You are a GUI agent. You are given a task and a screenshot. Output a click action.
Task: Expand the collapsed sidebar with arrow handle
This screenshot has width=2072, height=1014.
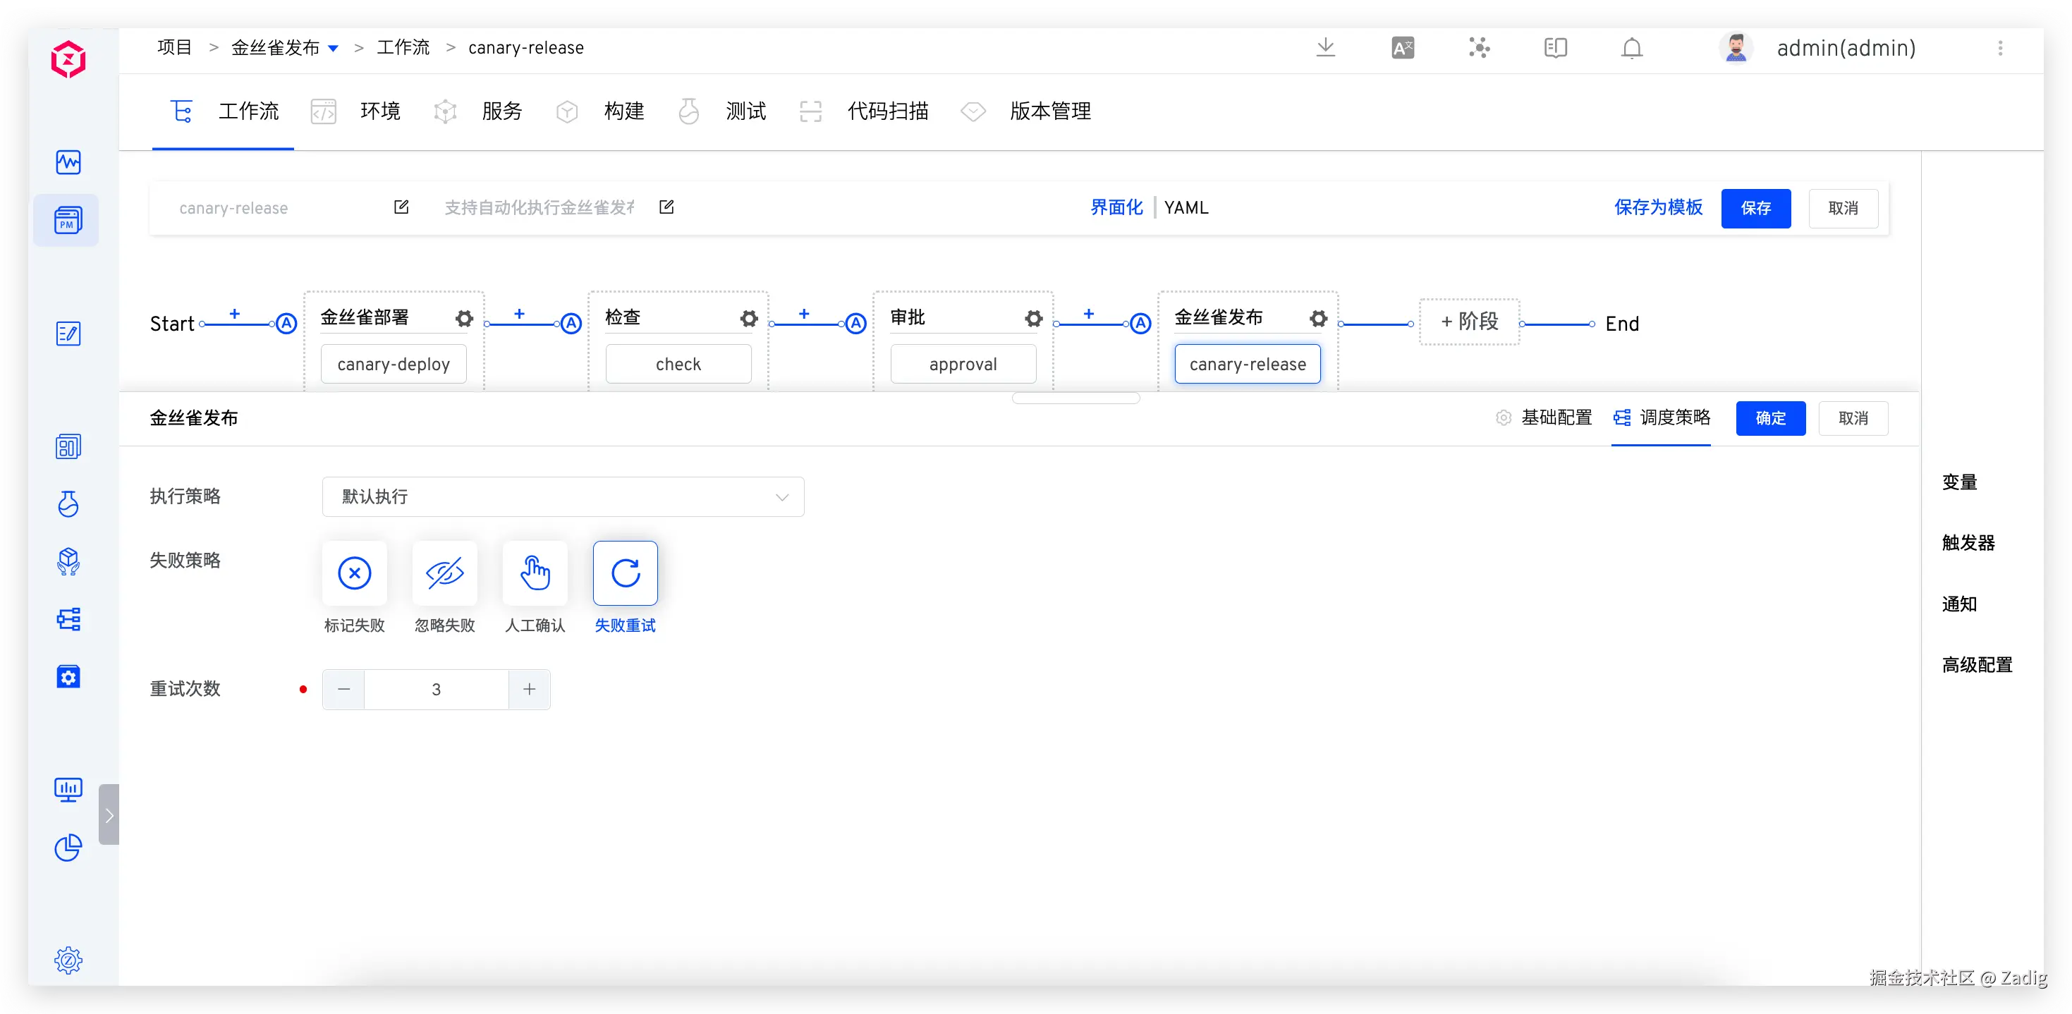[x=109, y=814]
